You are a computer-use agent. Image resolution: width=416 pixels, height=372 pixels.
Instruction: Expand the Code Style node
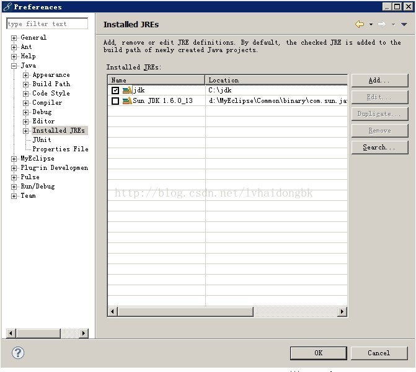point(25,94)
